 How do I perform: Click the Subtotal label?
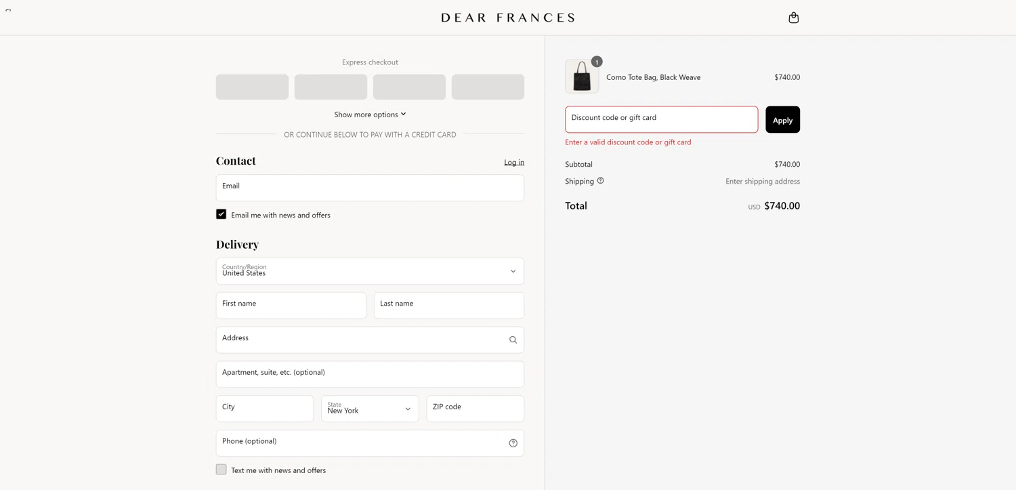(x=578, y=165)
